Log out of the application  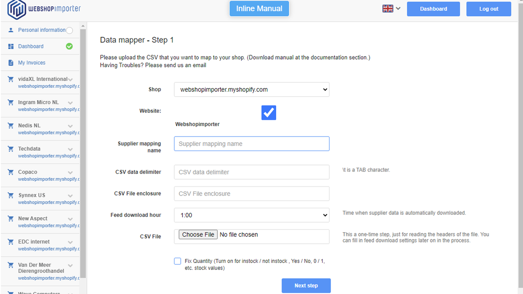tap(489, 9)
